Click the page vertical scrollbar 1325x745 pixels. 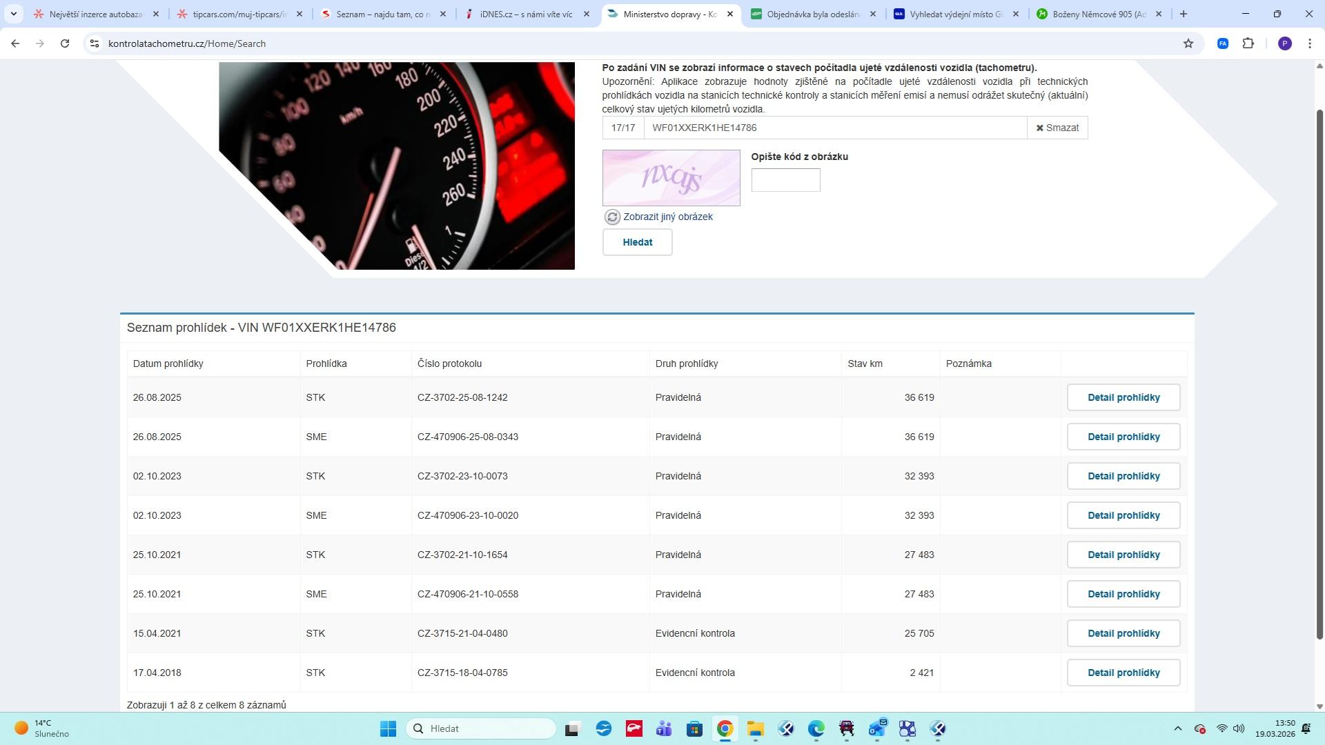point(1319,372)
